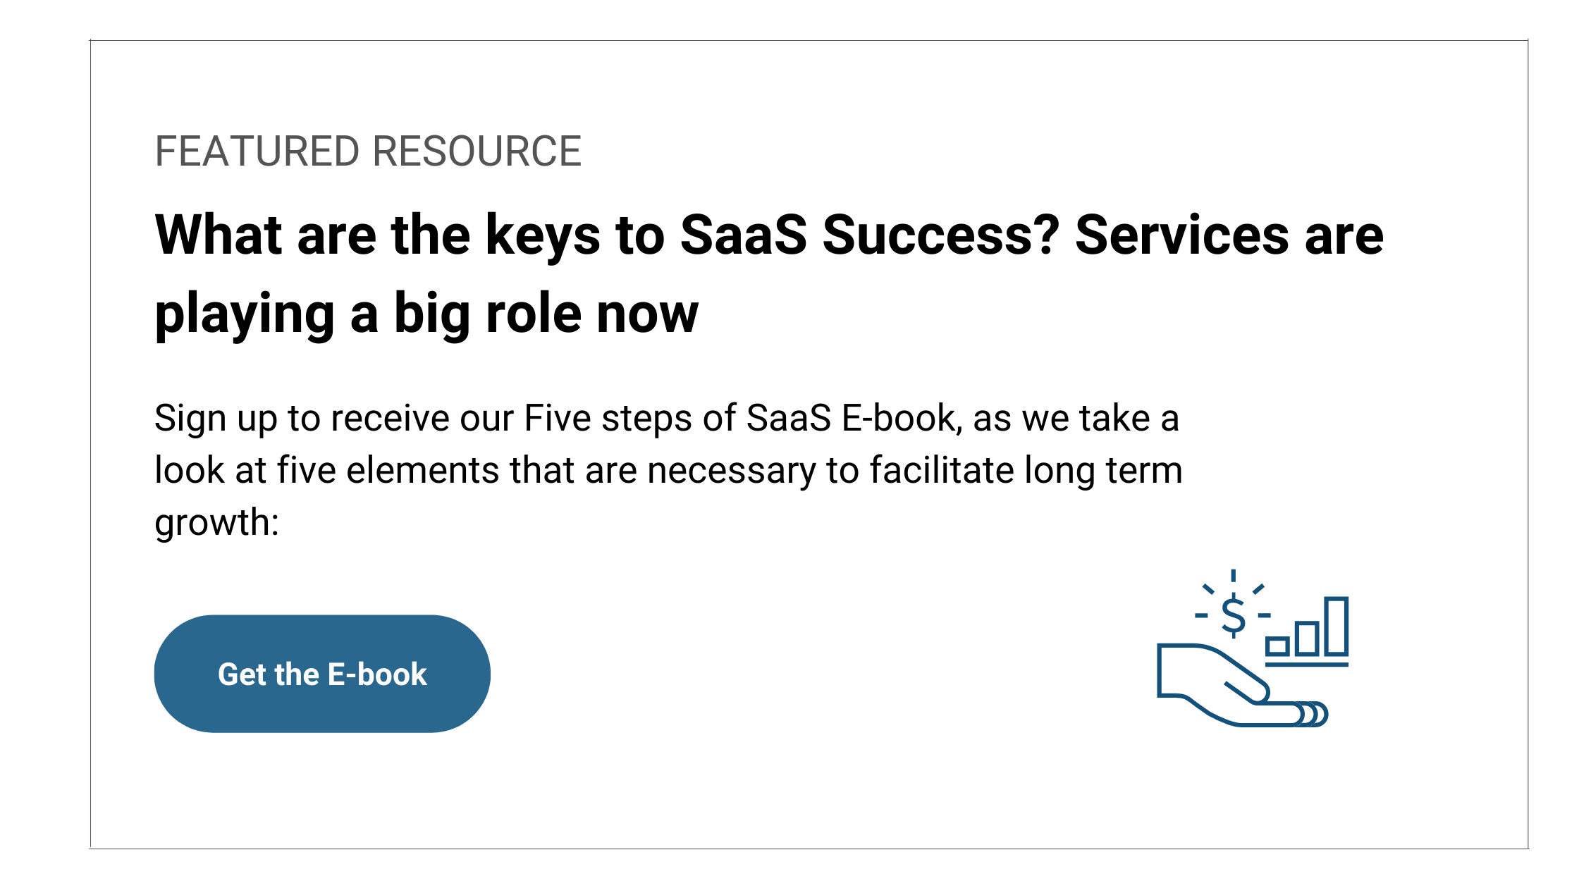Select the shortest bar in chart icon
The height and width of the screenshot is (888, 1579).
[1277, 646]
